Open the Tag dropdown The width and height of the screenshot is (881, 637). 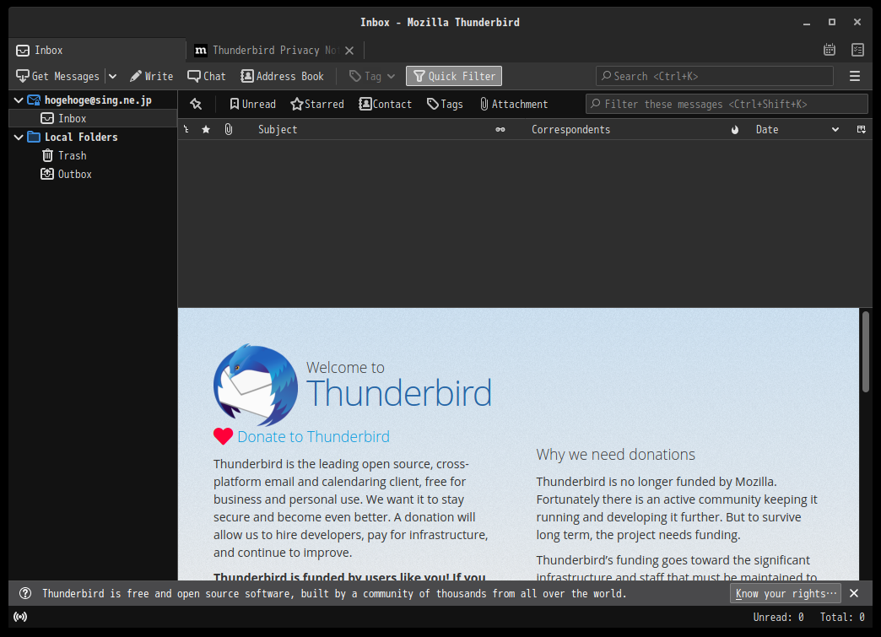372,76
